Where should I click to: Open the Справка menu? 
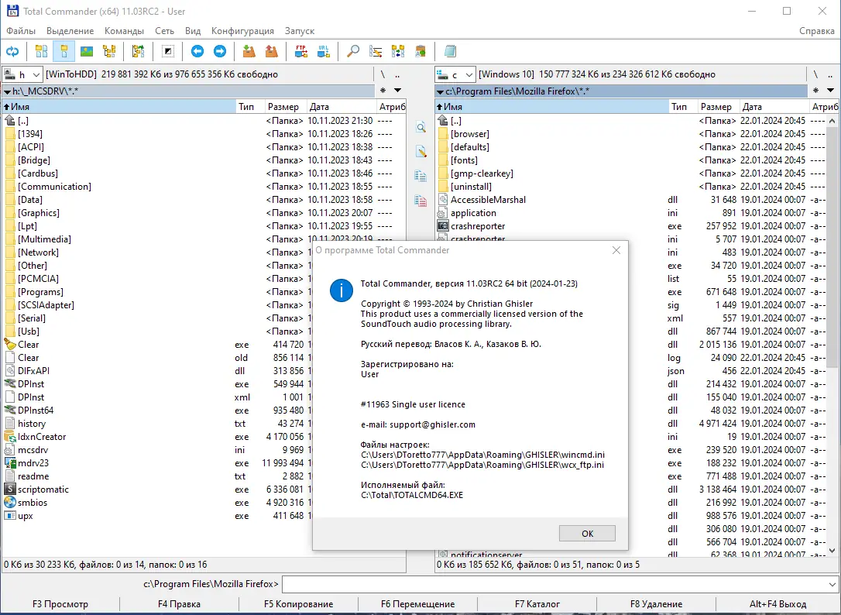tap(816, 30)
